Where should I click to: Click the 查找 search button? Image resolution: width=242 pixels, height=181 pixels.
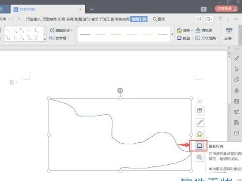pyautogui.click(x=159, y=19)
